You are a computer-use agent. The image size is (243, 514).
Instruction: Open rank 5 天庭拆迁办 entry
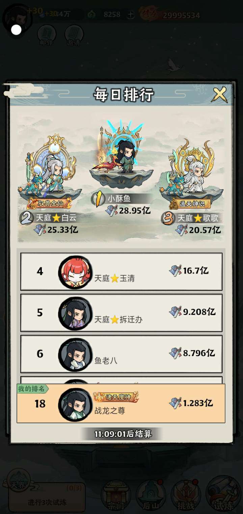122,313
